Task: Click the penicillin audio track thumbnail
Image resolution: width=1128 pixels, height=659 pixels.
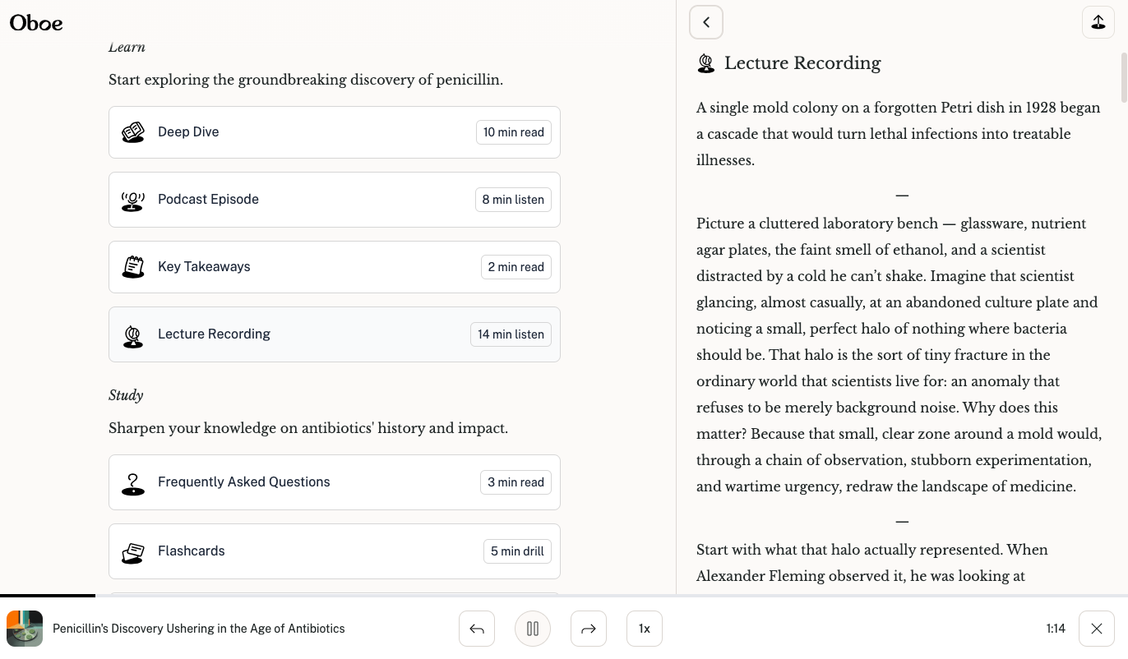Action: pyautogui.click(x=25, y=629)
